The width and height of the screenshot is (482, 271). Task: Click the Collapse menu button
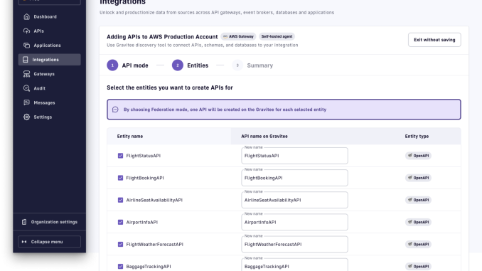click(50, 242)
